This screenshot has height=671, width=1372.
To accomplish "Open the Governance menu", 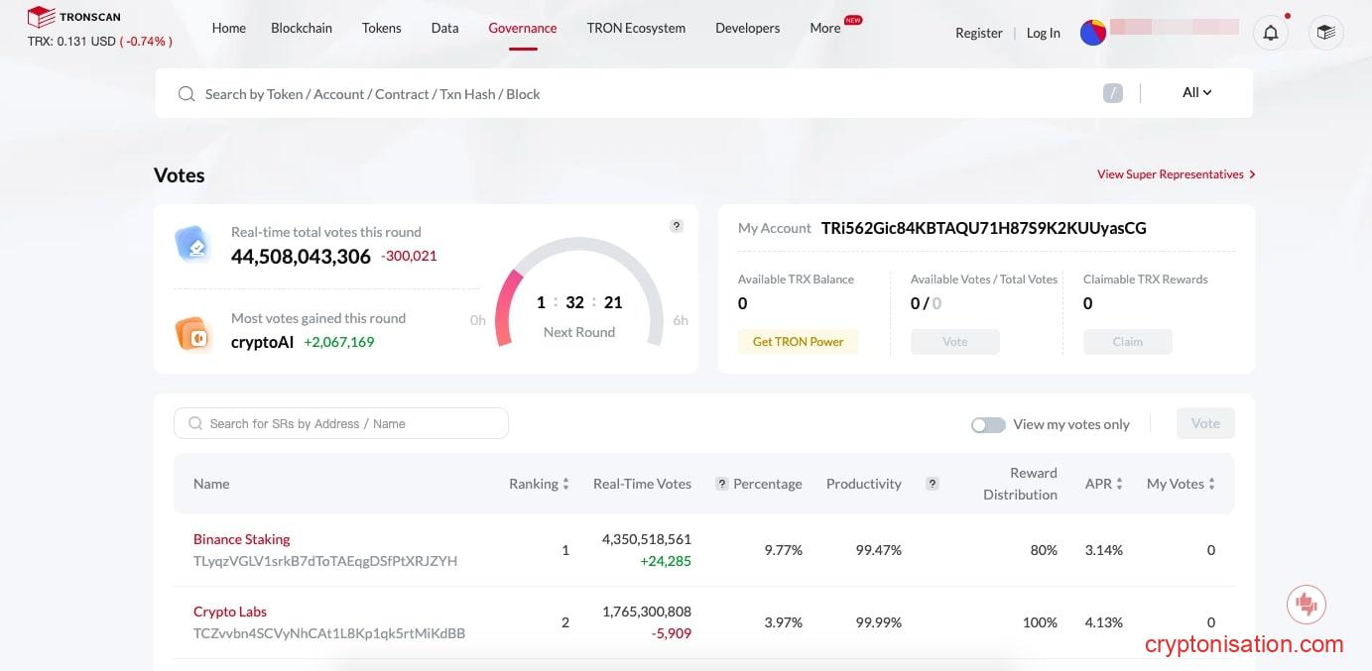I will coord(523,28).
